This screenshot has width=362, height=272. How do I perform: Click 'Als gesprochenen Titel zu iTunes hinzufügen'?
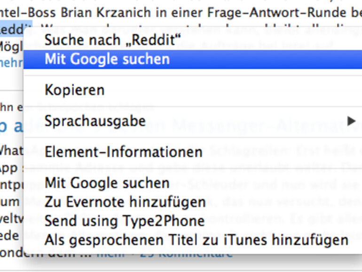[x=196, y=240]
